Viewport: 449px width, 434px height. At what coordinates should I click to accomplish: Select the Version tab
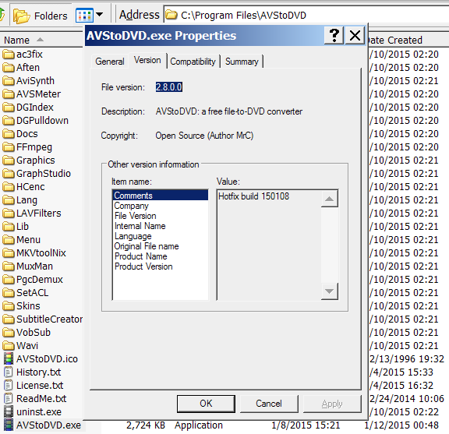(147, 60)
